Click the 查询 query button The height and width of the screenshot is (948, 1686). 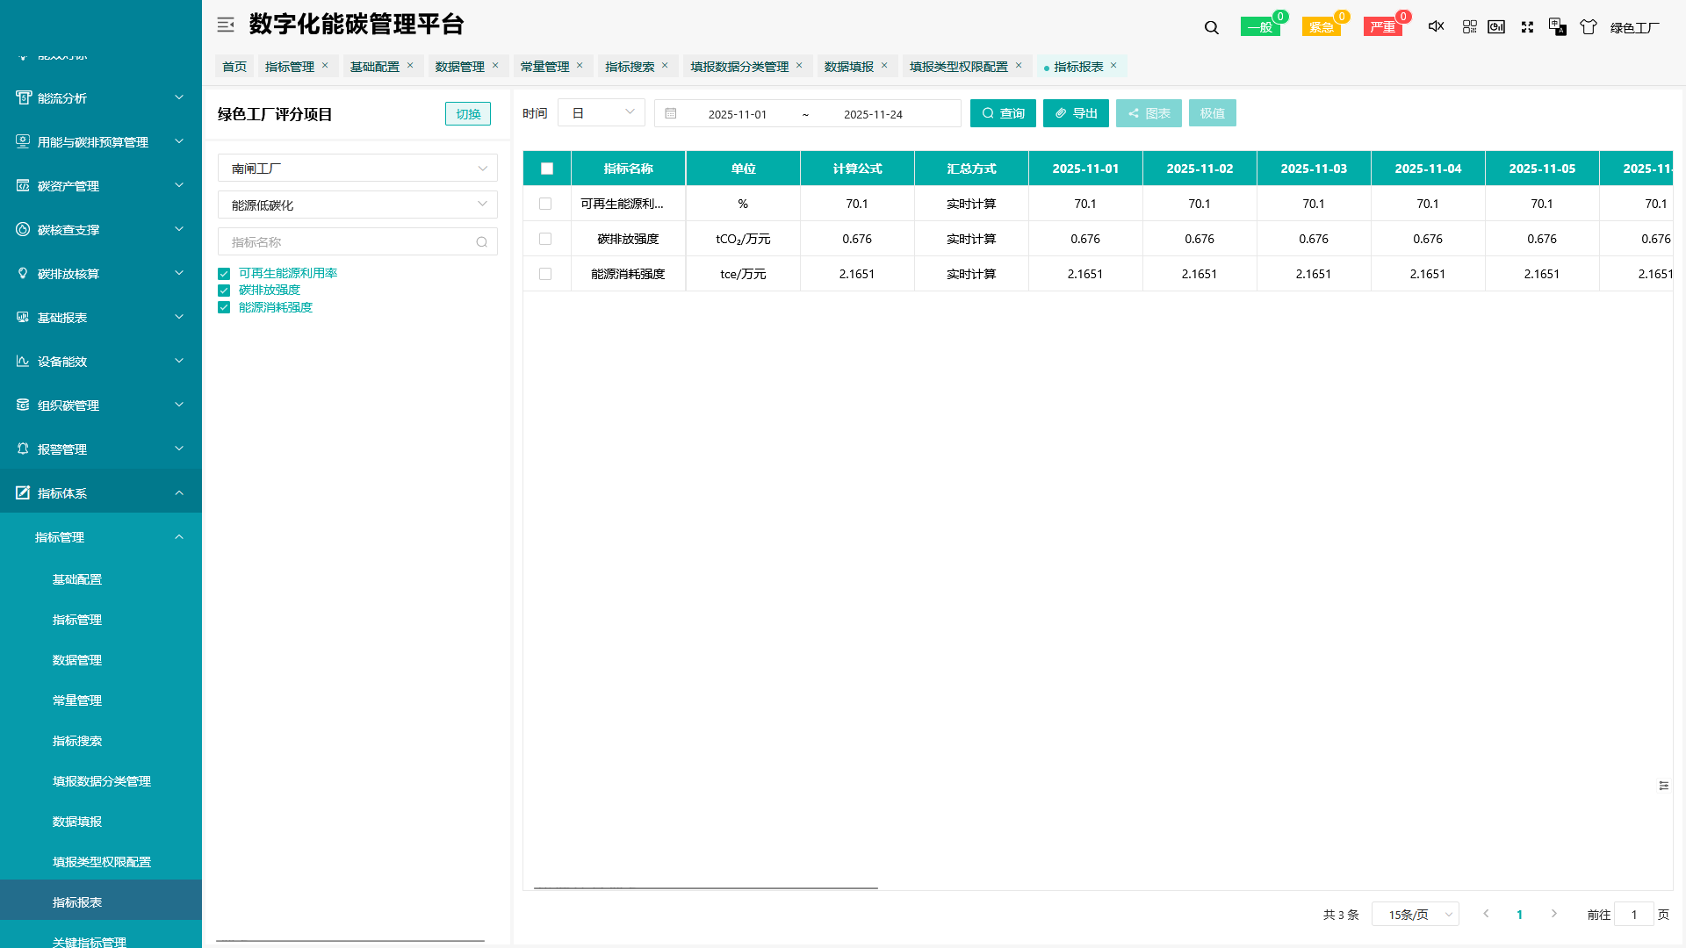point(1003,112)
